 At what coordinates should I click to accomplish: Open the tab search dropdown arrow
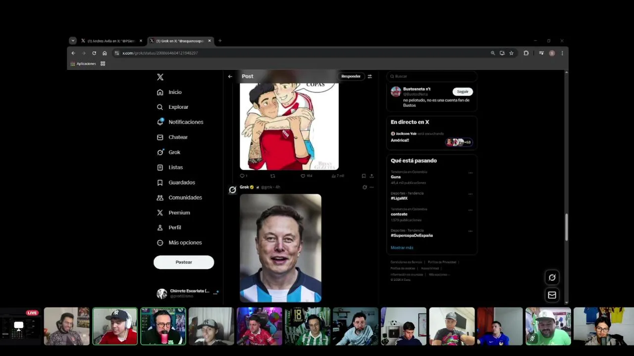pyautogui.click(x=73, y=41)
